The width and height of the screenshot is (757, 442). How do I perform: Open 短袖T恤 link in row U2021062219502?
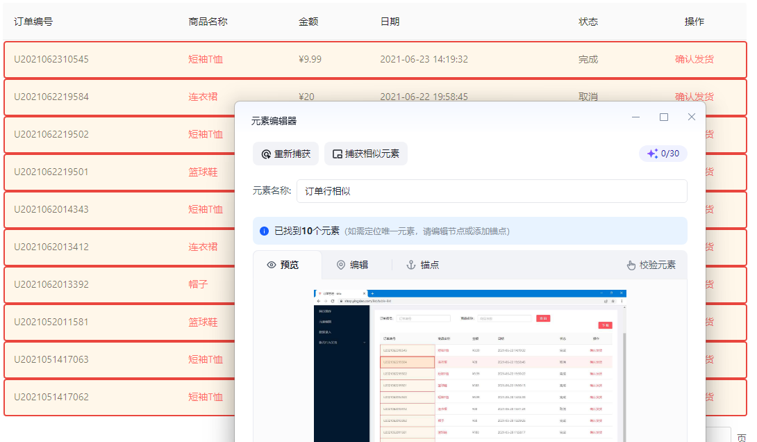[206, 134]
